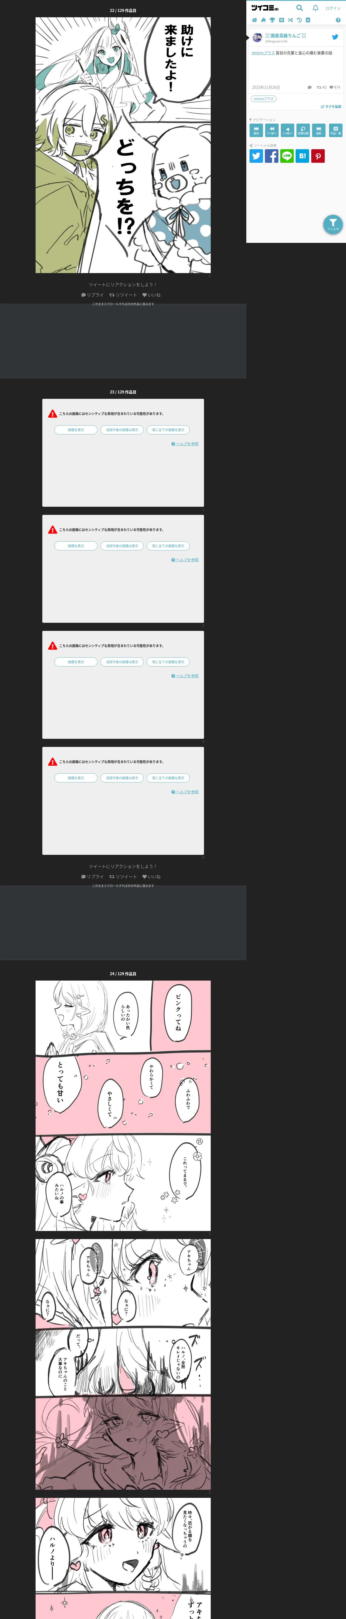Image resolution: width=346 pixels, height=1619 pixels.
Task: Open the search magnifier icon
Action: 300,8
